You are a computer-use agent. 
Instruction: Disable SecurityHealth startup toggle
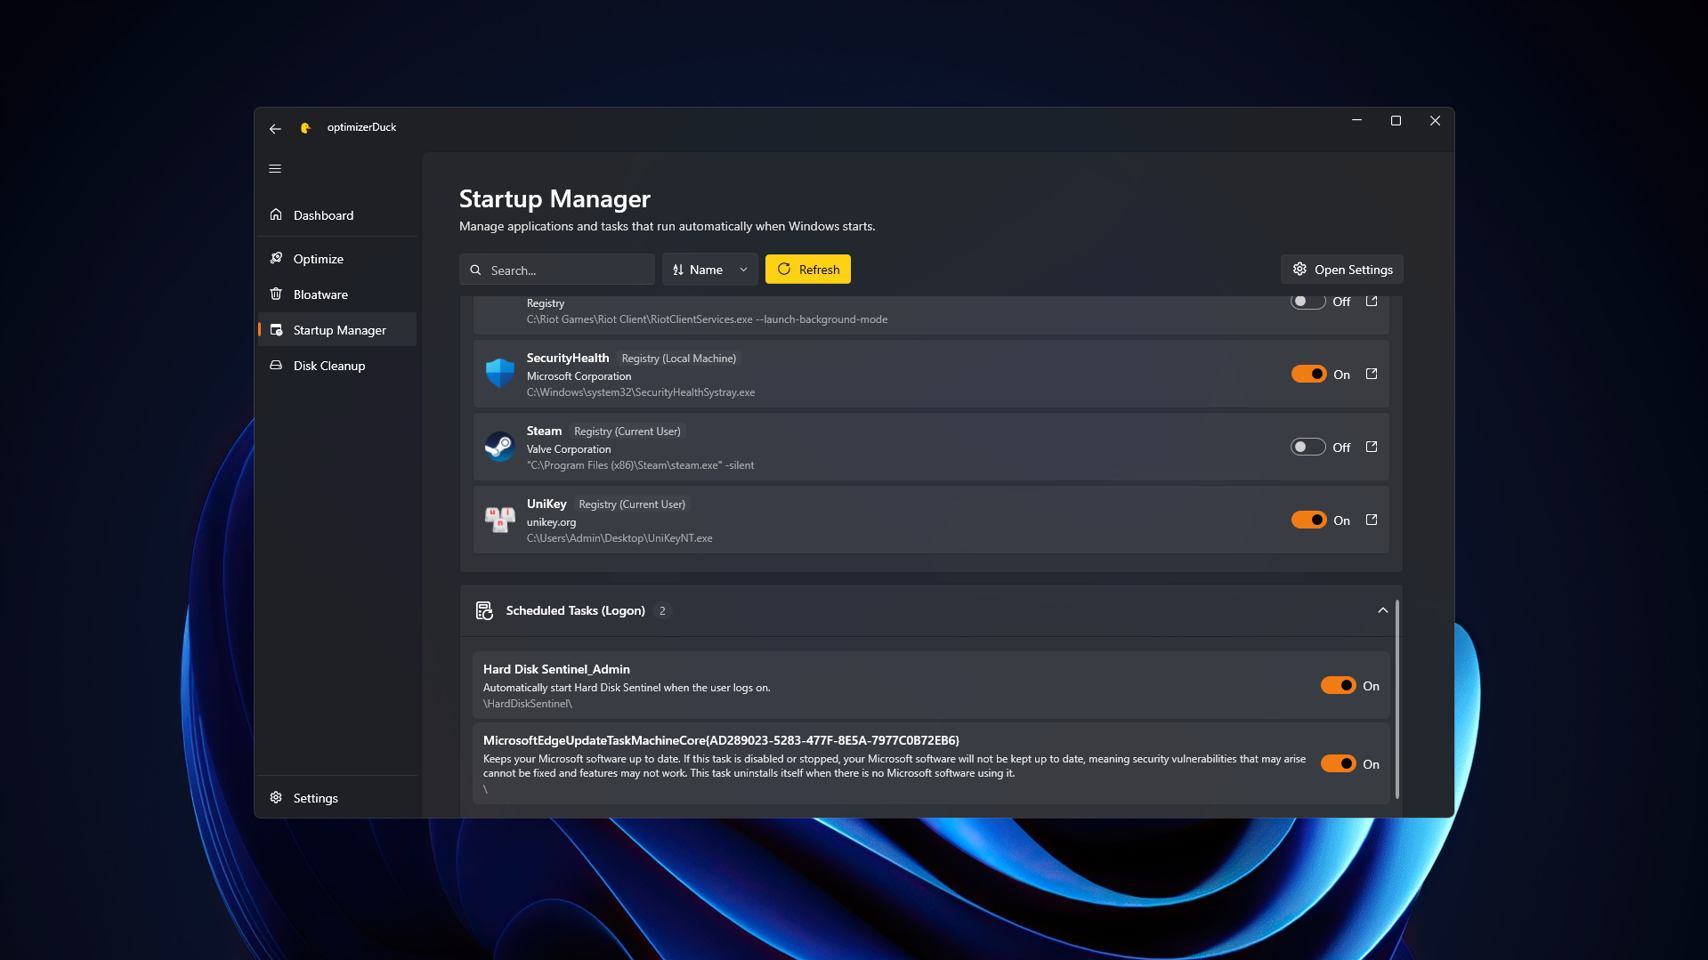point(1308,375)
